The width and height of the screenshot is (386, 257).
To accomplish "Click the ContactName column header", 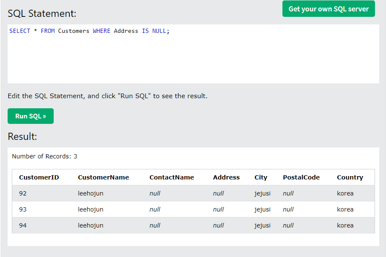I will pyautogui.click(x=172, y=177).
